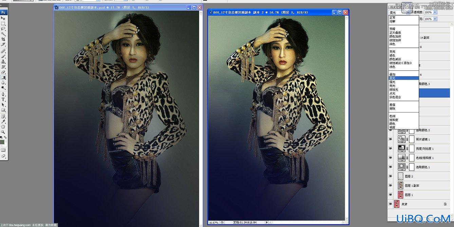Open the opacity 100% slider arrow
The height and width of the screenshot is (227, 454).
[x=435, y=12]
